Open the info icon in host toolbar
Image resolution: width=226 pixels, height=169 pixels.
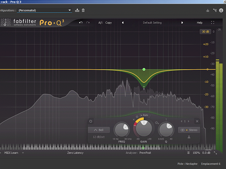click(x=221, y=10)
